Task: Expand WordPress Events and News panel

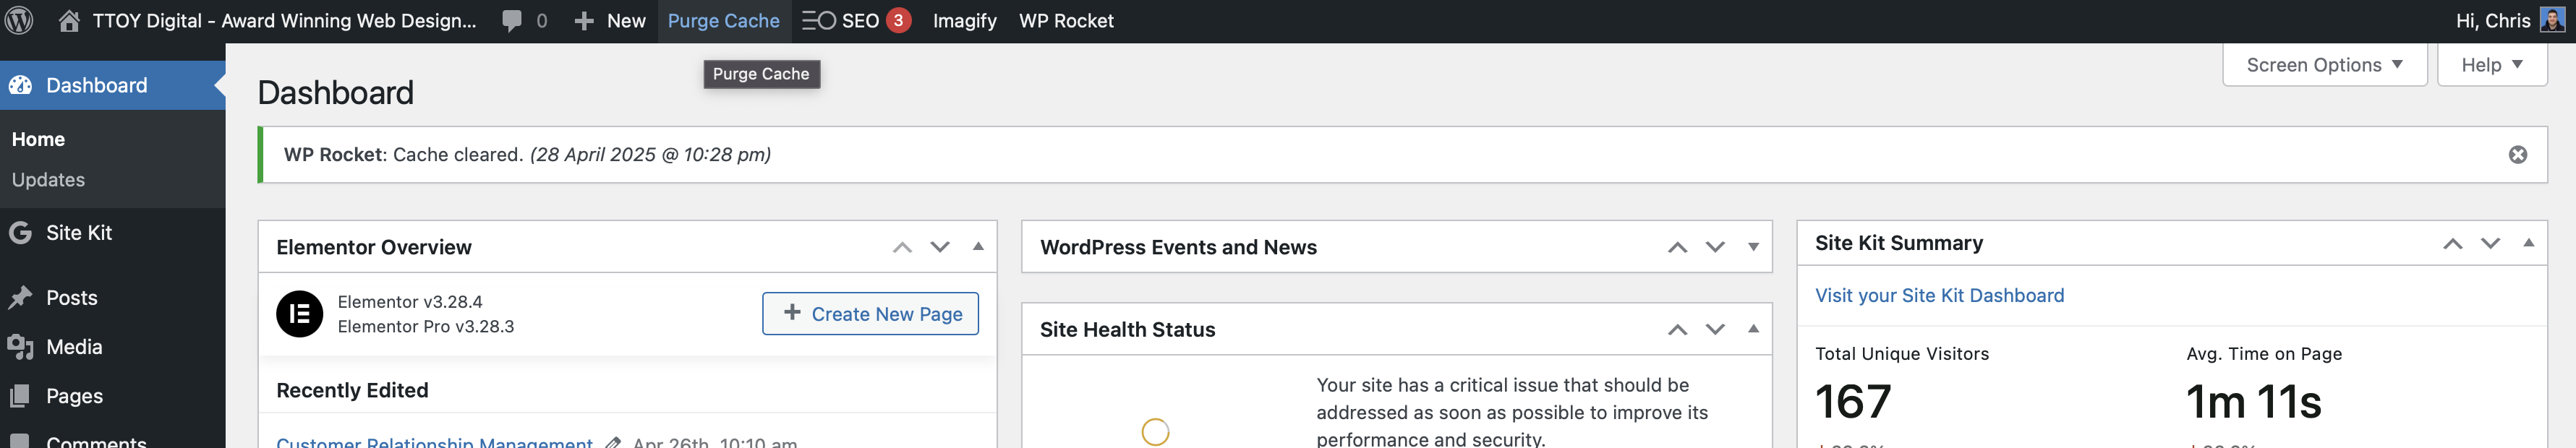Action: (x=1753, y=247)
